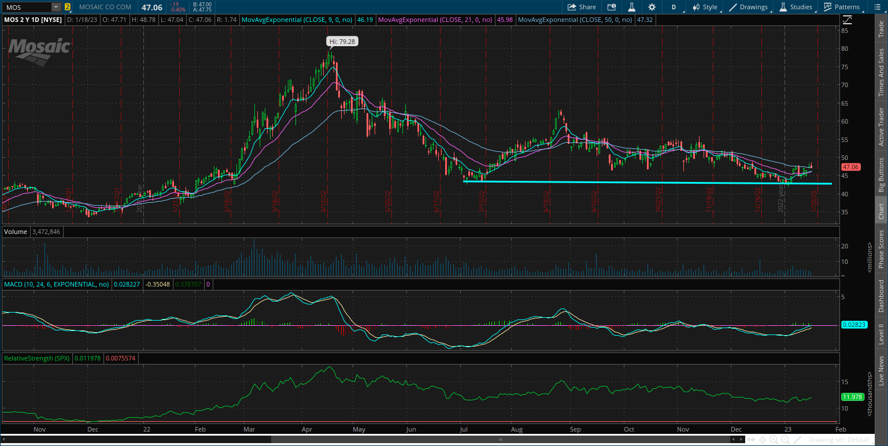Image resolution: width=888 pixels, height=446 pixels.
Task: Open the symbol dropdown arrow next to MOS
Action: pyautogui.click(x=55, y=7)
